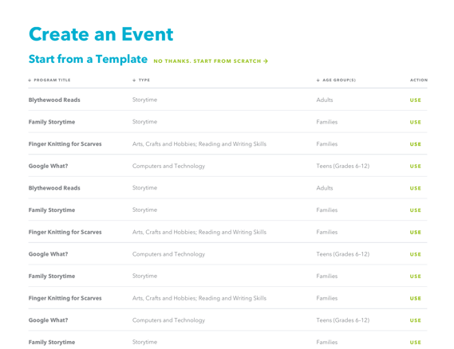The height and width of the screenshot is (349, 454).
Task: Select the Age Group(s) column header
Action: [339, 80]
